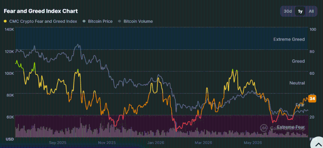Click the 60K price axis label
The image size is (323, 148).
pyautogui.click(x=10, y=117)
